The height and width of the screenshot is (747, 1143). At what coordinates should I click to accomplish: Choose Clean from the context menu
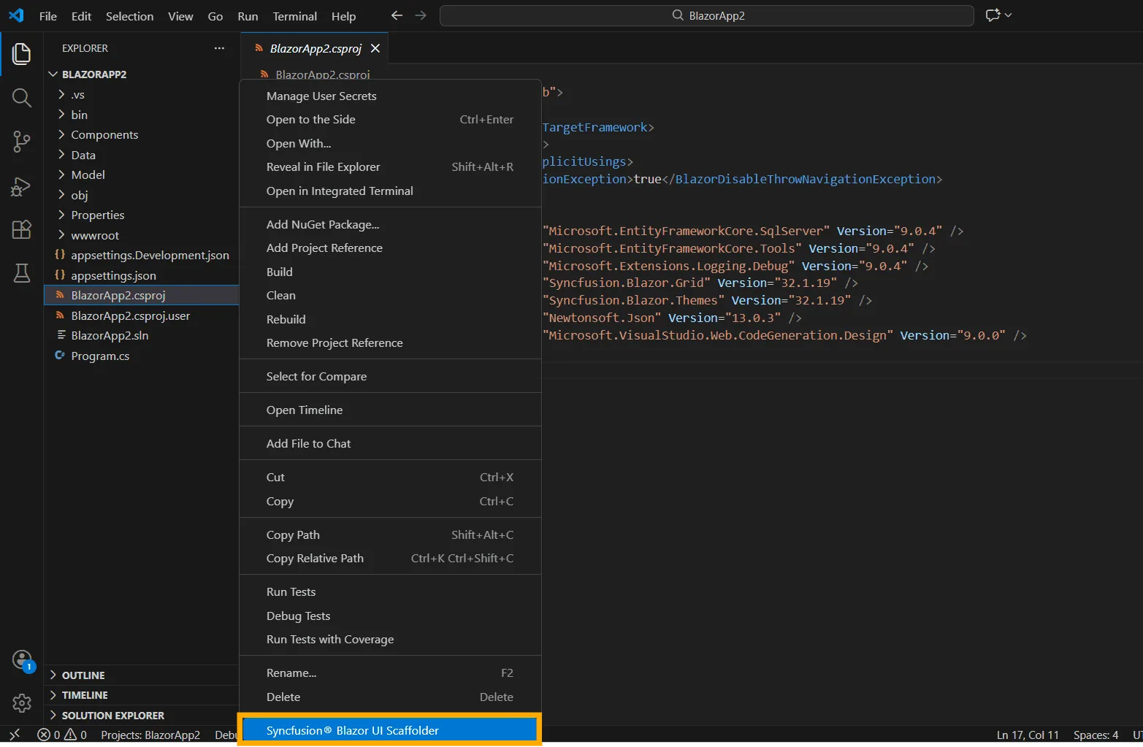(x=281, y=295)
